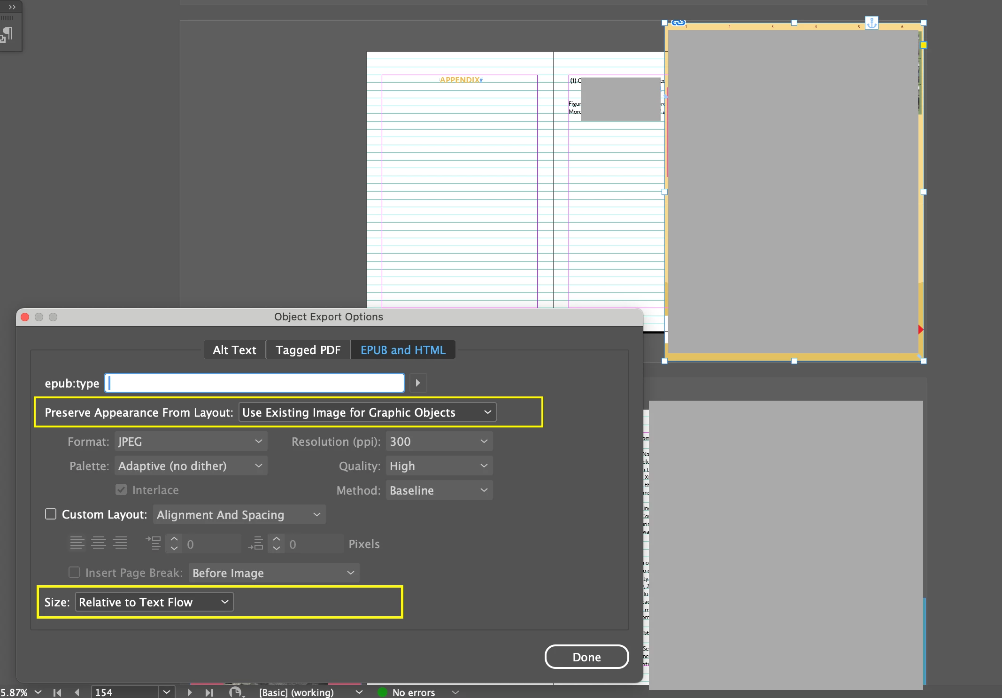Click the green preflight status indicator

[x=382, y=692]
